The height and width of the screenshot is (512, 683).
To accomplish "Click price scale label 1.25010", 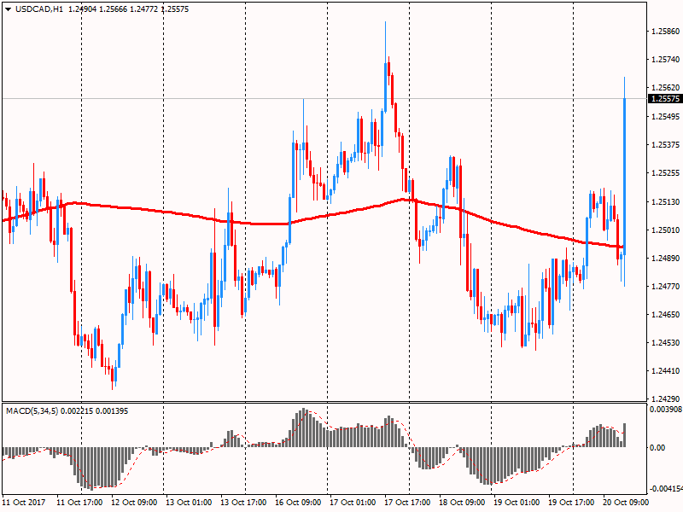I will (x=665, y=230).
